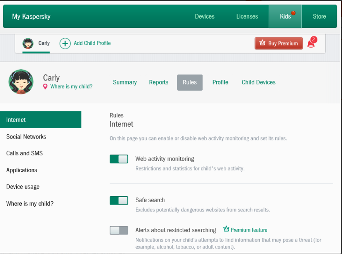The image size is (342, 254).
Task: Click Alerts about restricted searching label
Action: 176,230
